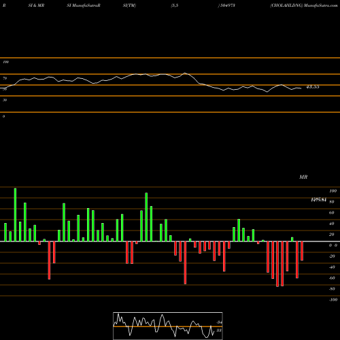Click the '(5,5' parameter text in header
This screenshot has height=340, width=340.
pos(175,5)
